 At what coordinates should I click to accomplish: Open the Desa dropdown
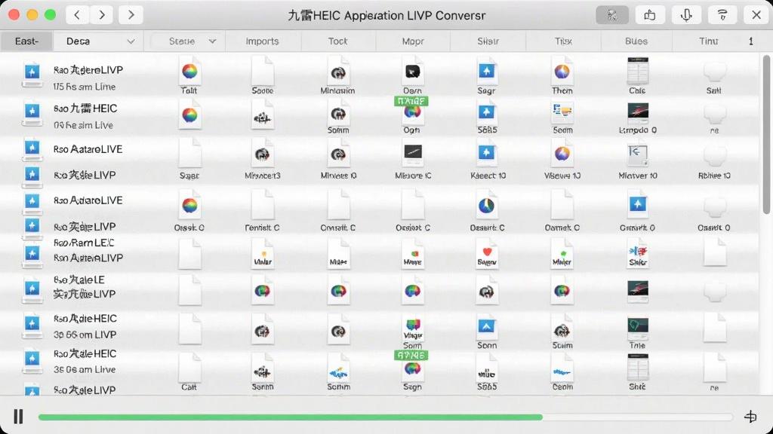pos(99,41)
